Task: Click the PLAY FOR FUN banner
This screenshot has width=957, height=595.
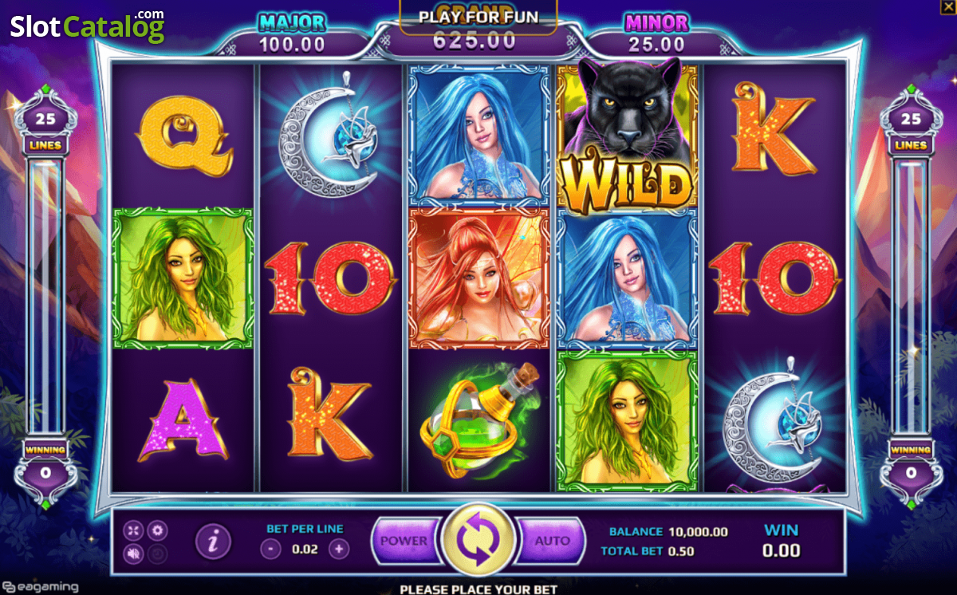Action: [x=478, y=17]
